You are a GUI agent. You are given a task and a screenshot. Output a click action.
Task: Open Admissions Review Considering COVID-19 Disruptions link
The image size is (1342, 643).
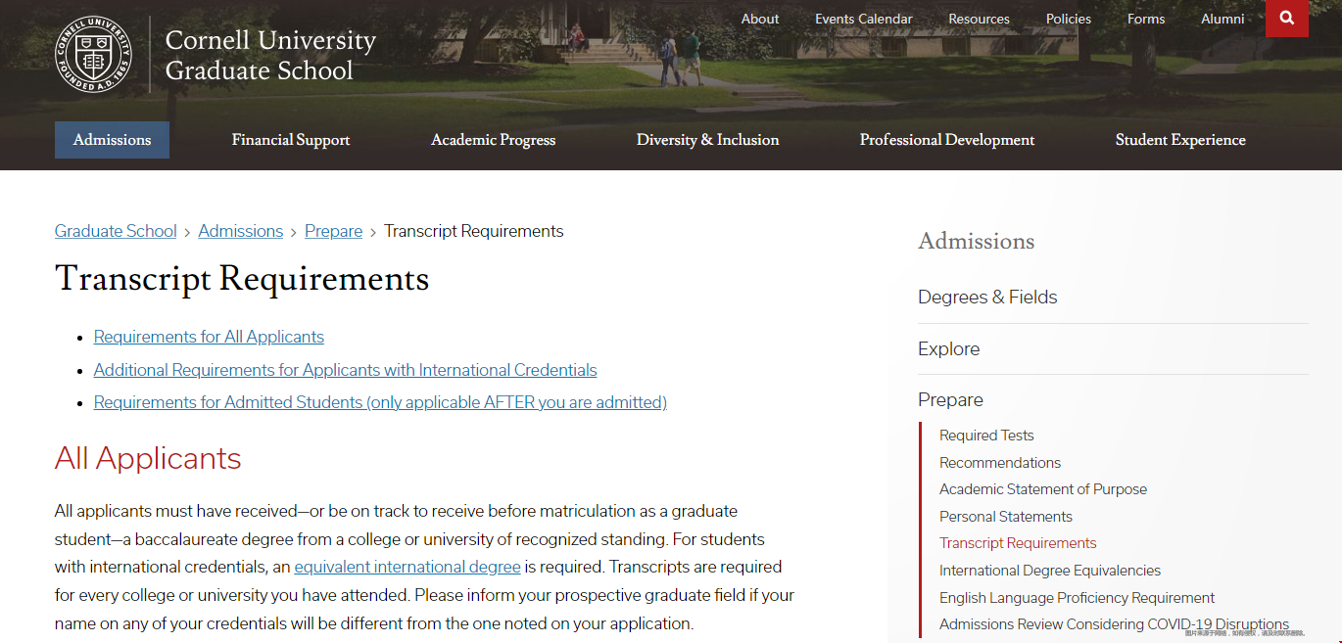click(x=1114, y=624)
